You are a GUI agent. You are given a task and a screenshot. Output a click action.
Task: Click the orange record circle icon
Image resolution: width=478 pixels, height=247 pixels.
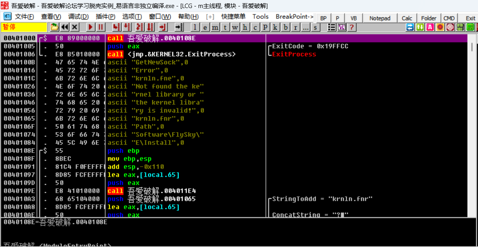click(440, 27)
